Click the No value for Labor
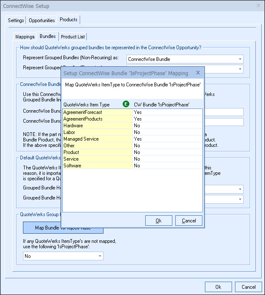The height and width of the screenshot is (295, 265). (167, 132)
